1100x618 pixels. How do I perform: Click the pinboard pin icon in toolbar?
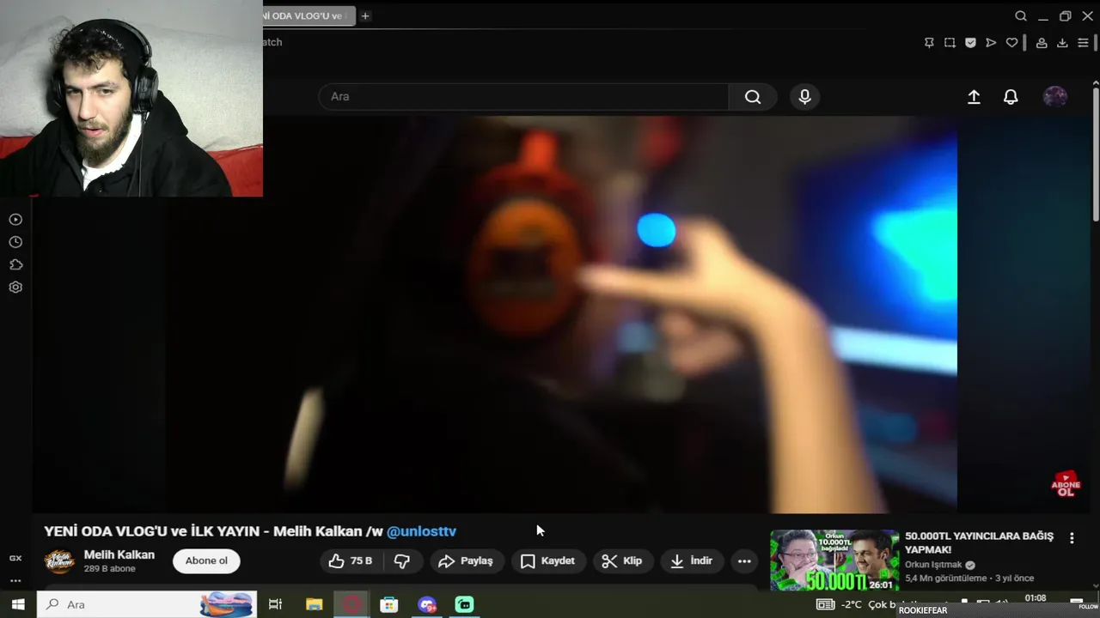[929, 43]
